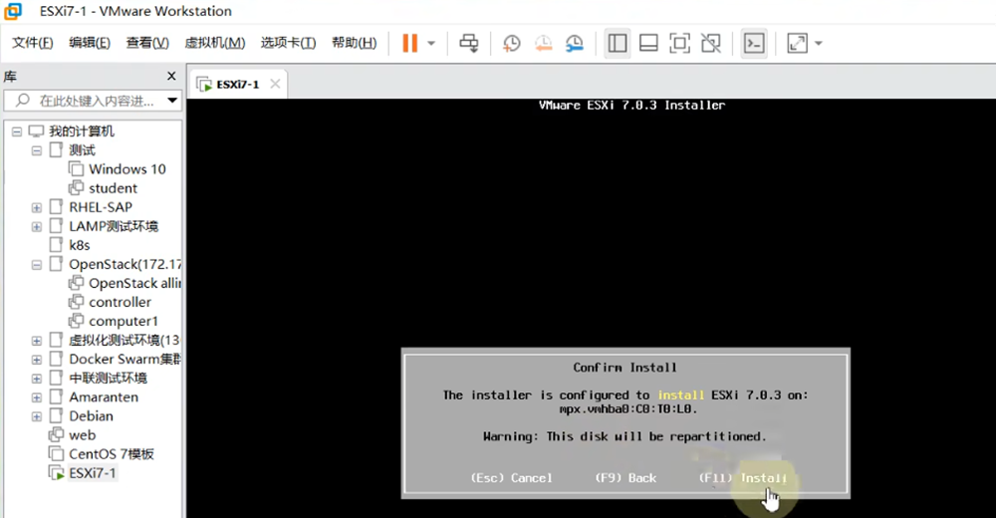Revert to the previous snapshot
The image size is (996, 518).
543,43
